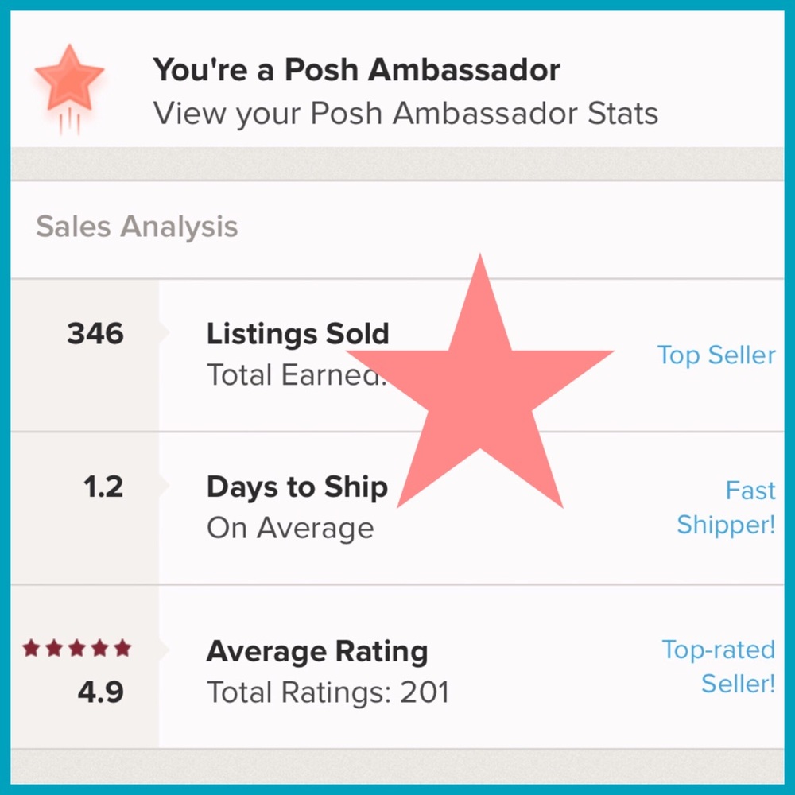Click the Top-rated Seller! link
The height and width of the screenshot is (795, 795).
pyautogui.click(x=719, y=666)
